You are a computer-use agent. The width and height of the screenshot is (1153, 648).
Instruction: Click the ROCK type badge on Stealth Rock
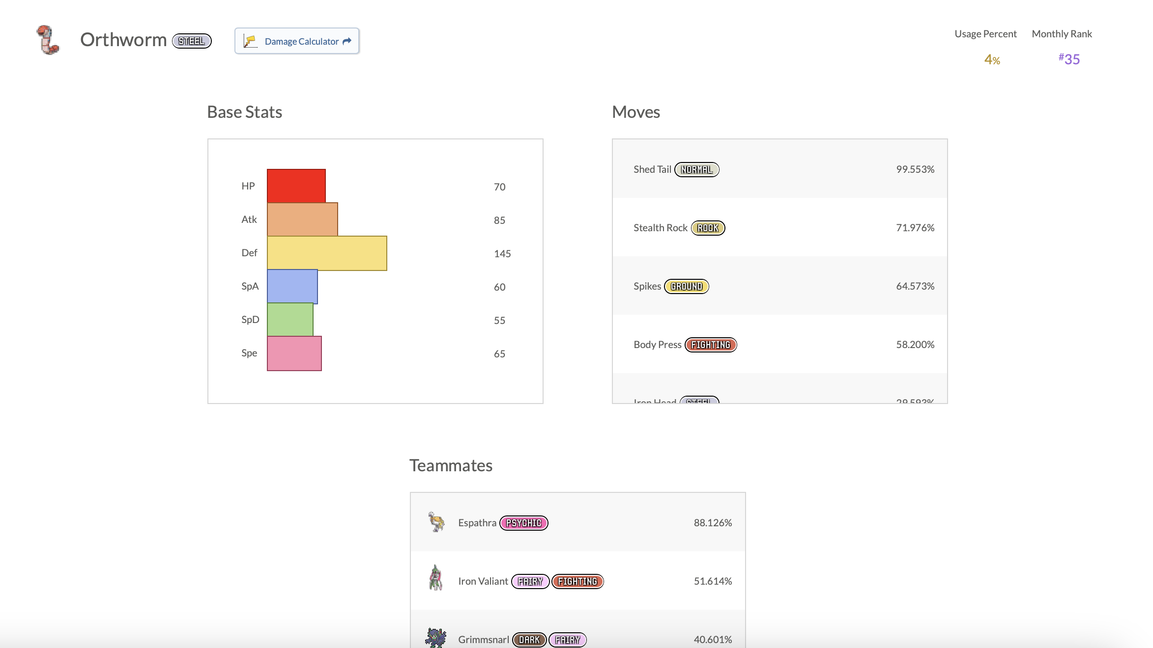[708, 228]
